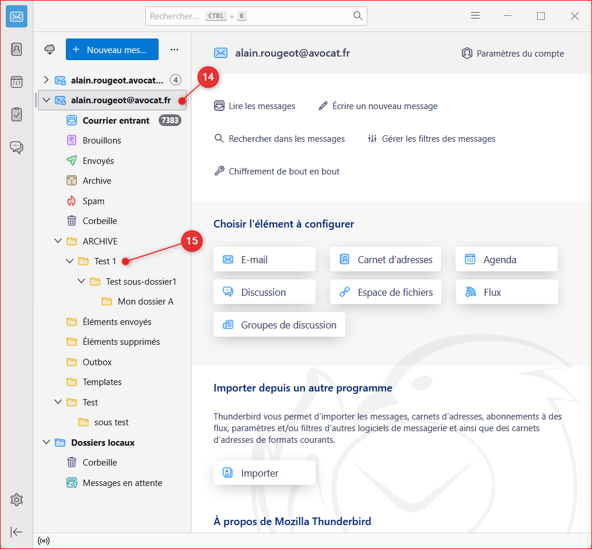This screenshot has width=592, height=549.
Task: Click the search magnifier icon in the search bar
Action: click(358, 16)
